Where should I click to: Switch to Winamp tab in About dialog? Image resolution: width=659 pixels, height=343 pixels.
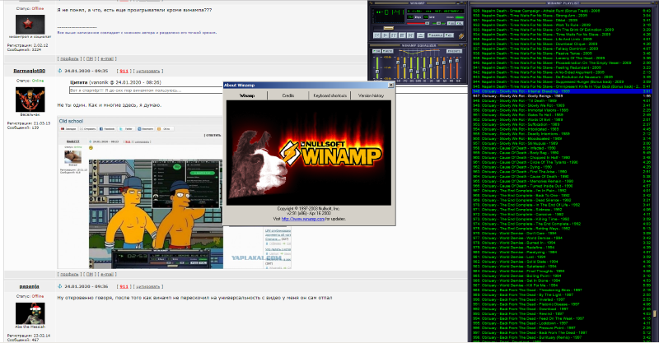coord(246,95)
